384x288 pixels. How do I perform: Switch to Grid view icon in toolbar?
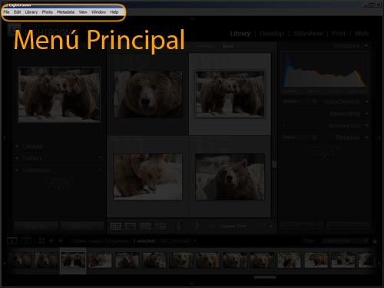(x=116, y=227)
